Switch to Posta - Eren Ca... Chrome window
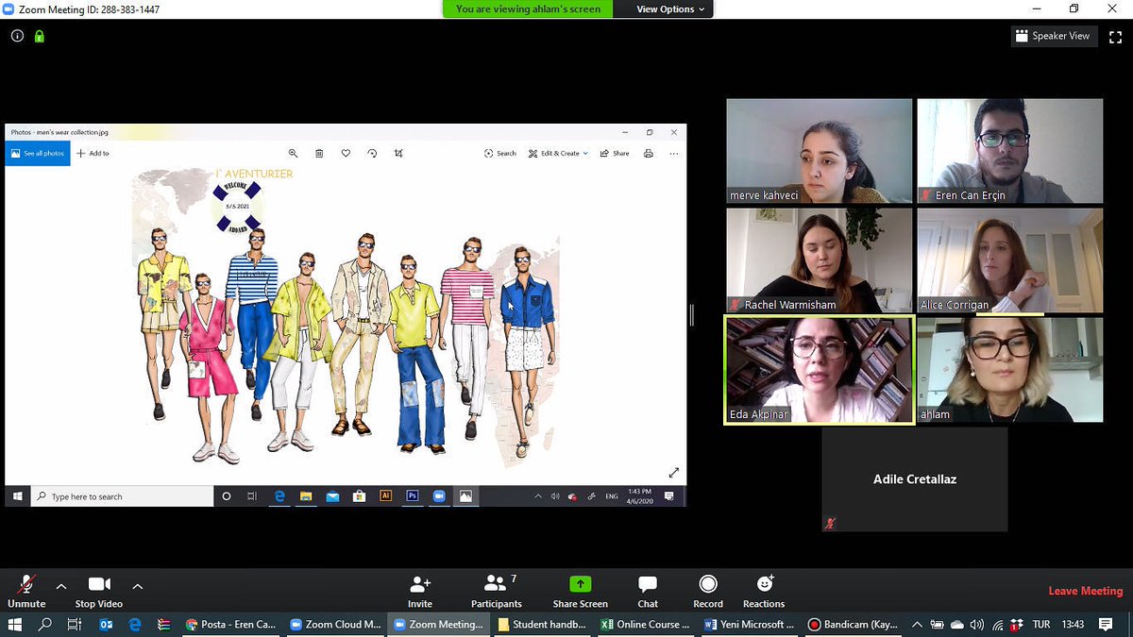The image size is (1133, 637). pyautogui.click(x=230, y=625)
